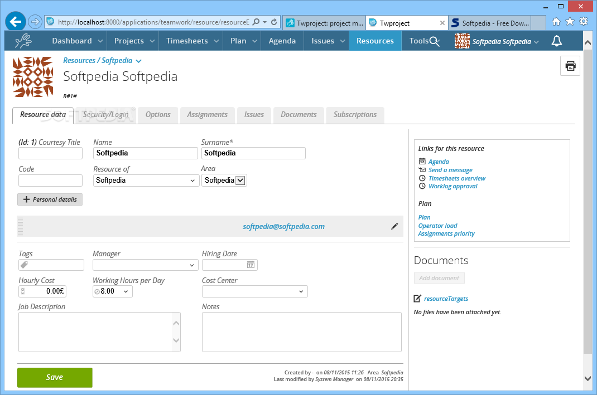Select the Resources menu item
The width and height of the screenshot is (597, 395).
coord(375,41)
